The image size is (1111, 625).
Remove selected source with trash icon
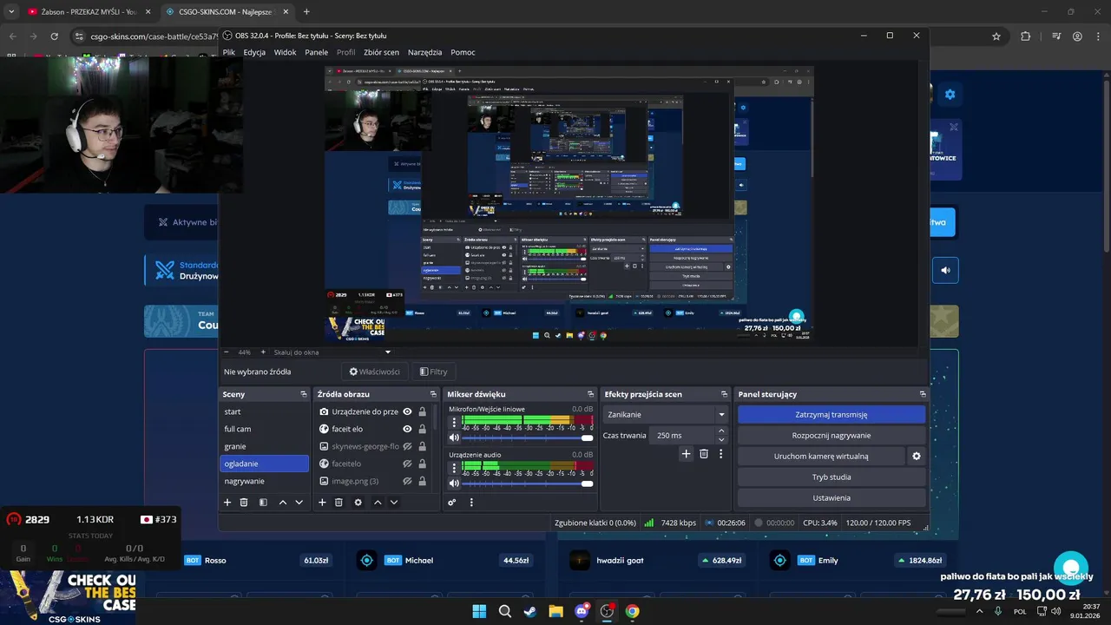click(339, 502)
